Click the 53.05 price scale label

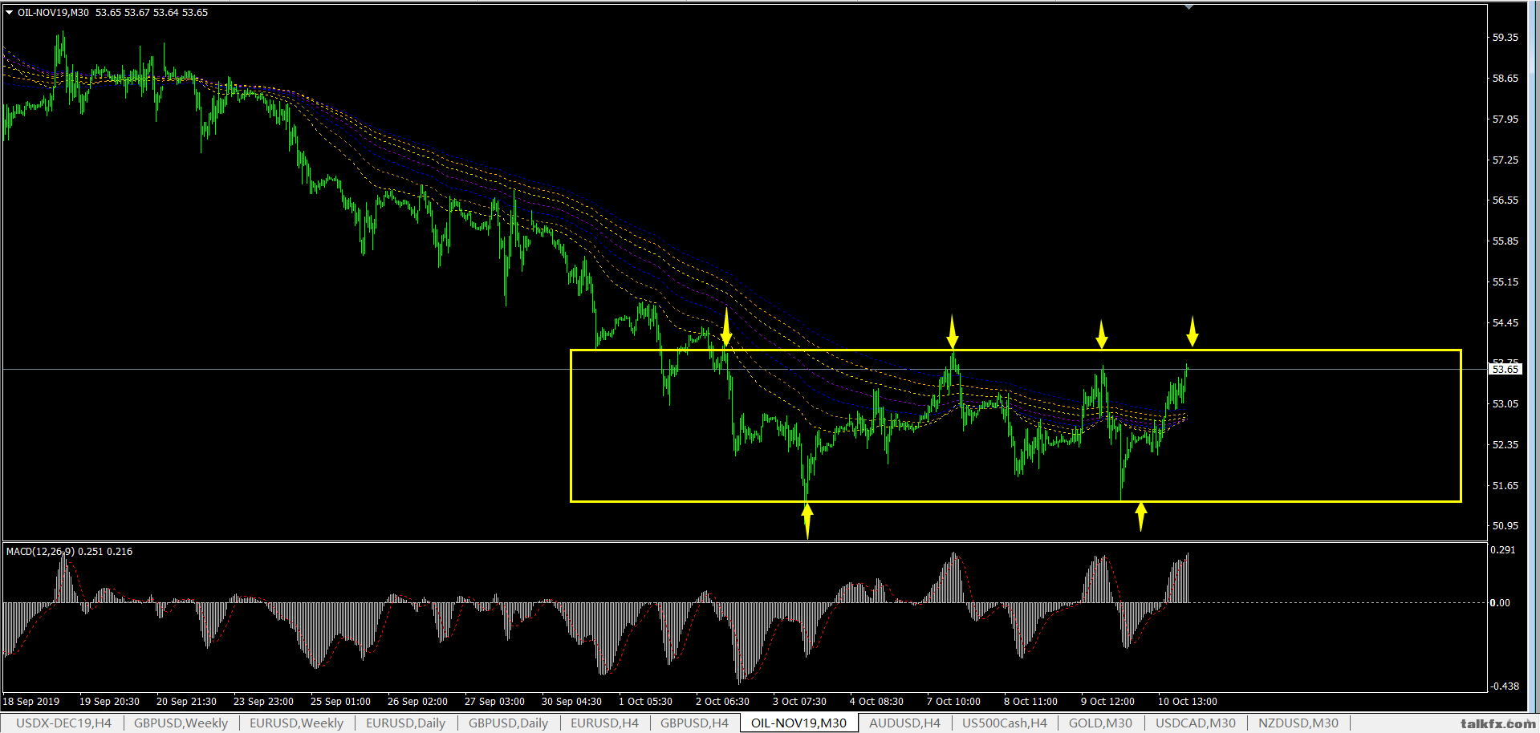pyautogui.click(x=1505, y=404)
